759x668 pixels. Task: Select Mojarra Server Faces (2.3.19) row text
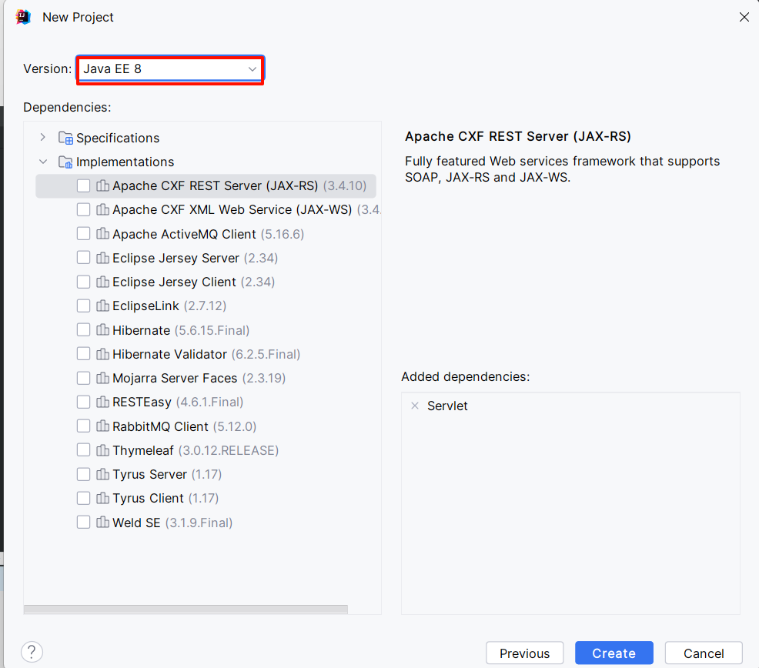click(x=199, y=378)
